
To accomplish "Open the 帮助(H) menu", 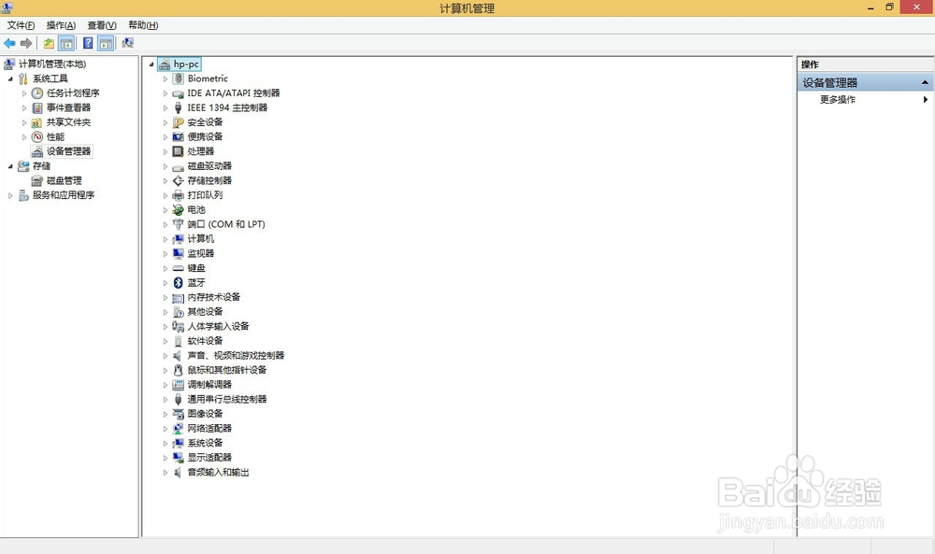I will click(x=143, y=25).
